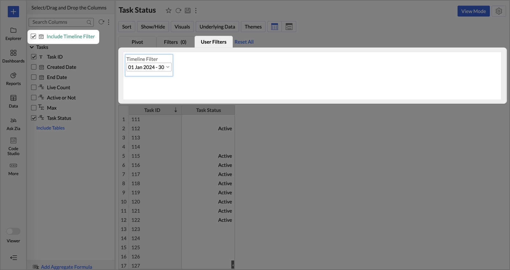
Task: Select the cell with Task ID 120
Action: click(x=155, y=202)
